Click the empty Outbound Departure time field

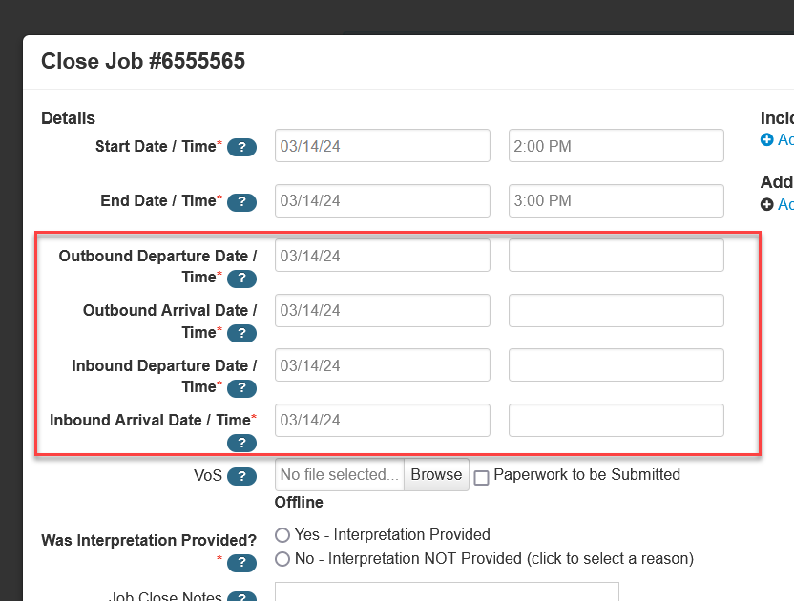(x=616, y=255)
